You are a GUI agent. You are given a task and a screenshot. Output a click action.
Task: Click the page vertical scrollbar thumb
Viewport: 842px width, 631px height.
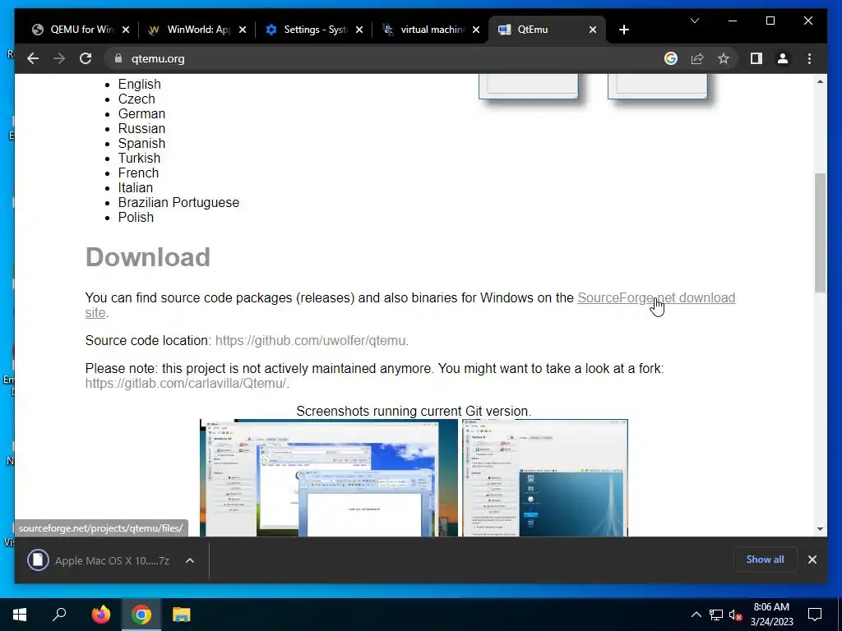(820, 233)
